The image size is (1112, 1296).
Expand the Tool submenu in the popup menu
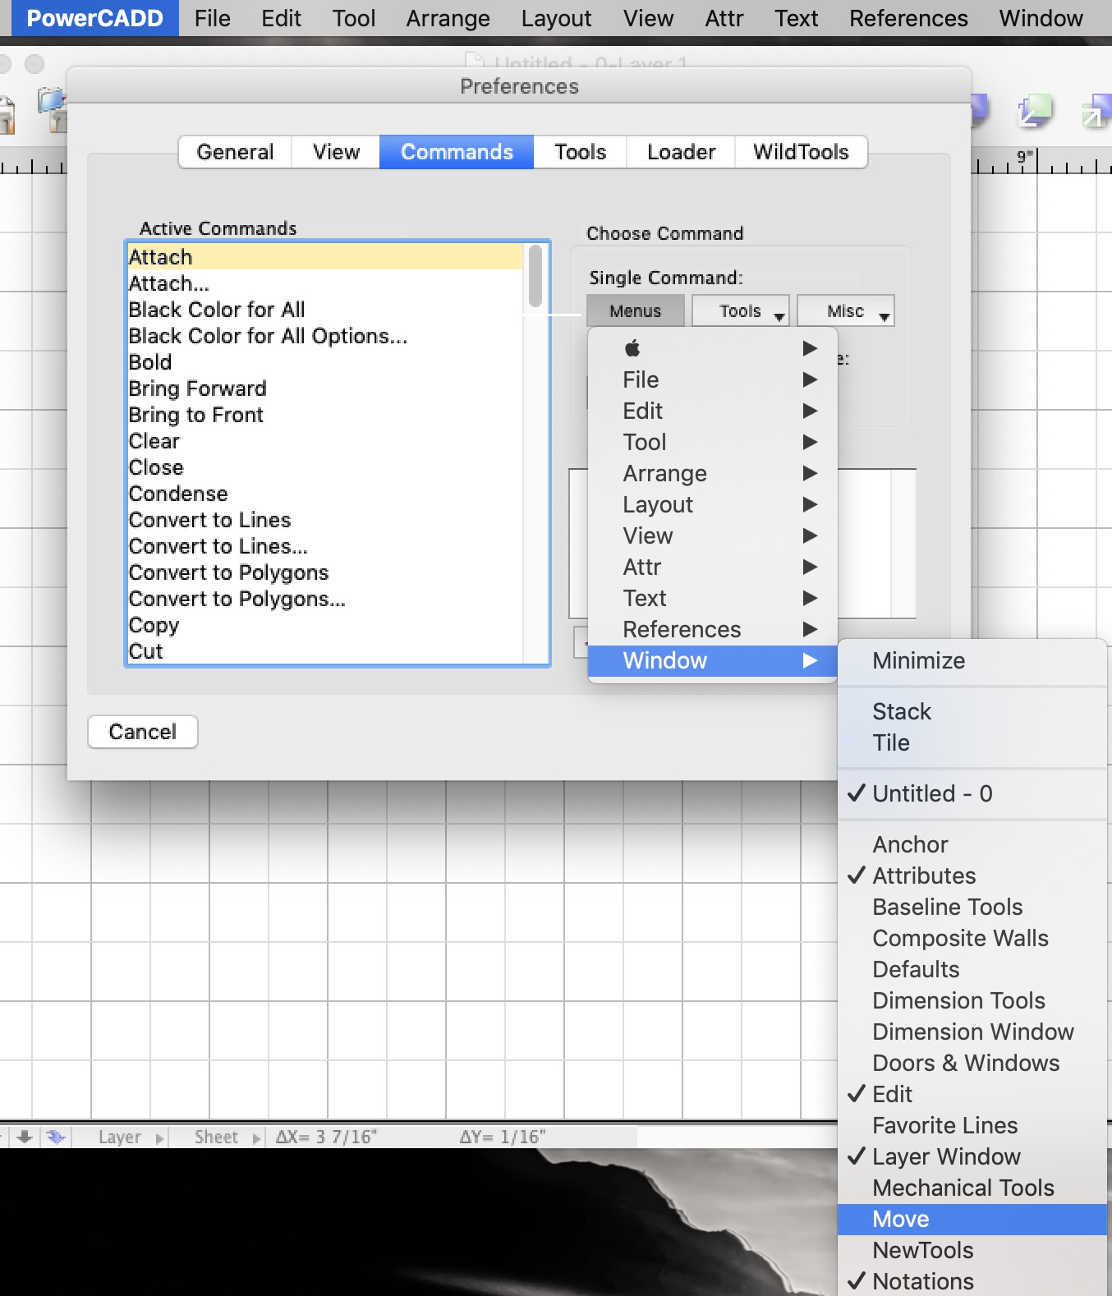tap(713, 442)
